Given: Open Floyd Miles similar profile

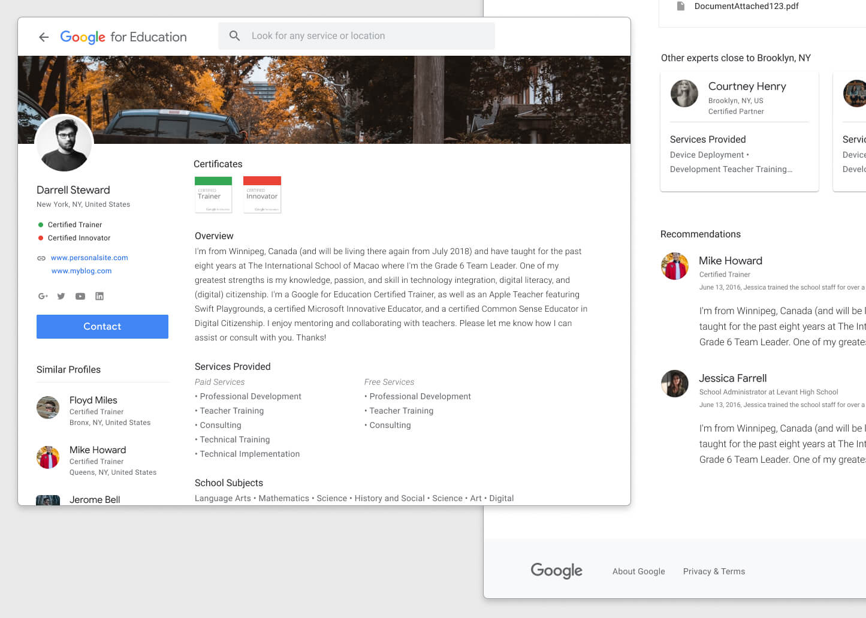Looking at the screenshot, I should (x=93, y=400).
